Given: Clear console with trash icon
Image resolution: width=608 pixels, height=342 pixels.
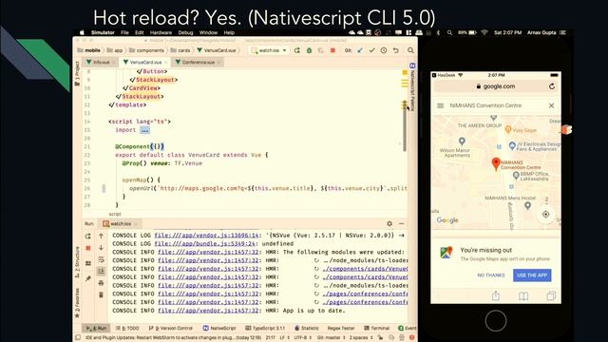Looking at the screenshot, I should (102, 295).
